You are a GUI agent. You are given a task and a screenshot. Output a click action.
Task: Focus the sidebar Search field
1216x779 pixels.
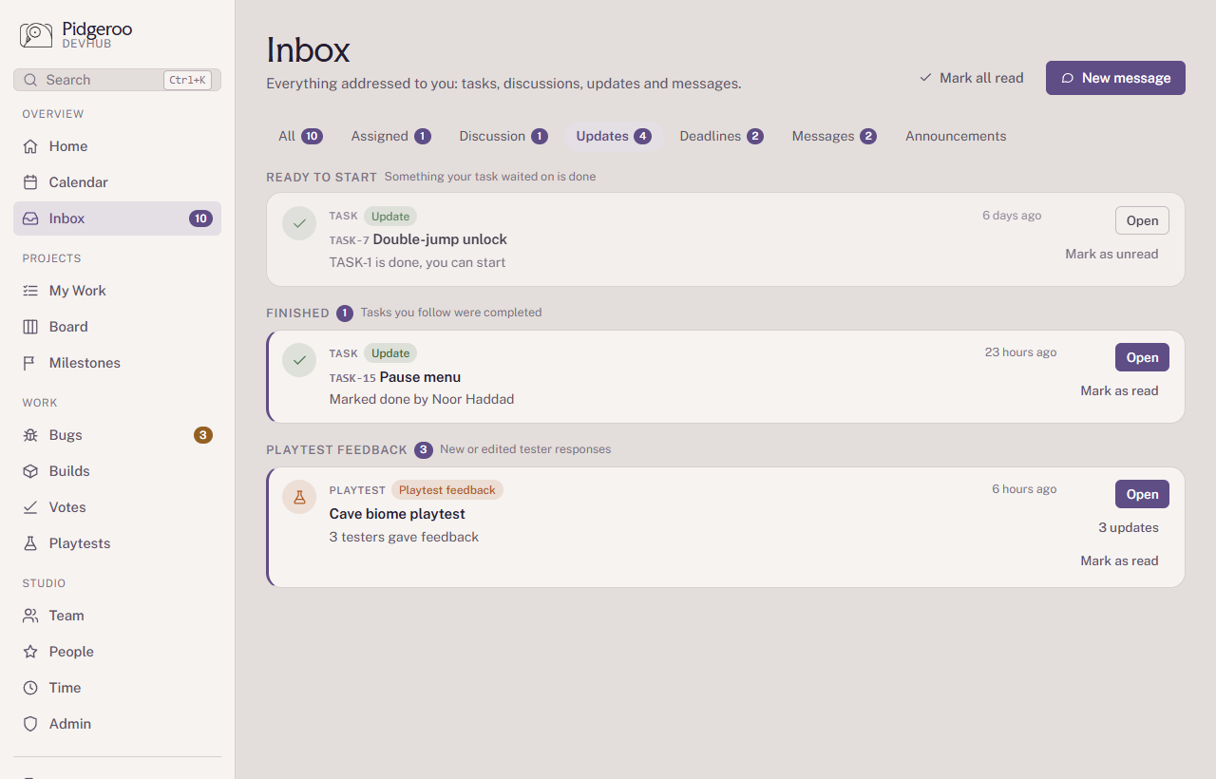click(x=118, y=80)
